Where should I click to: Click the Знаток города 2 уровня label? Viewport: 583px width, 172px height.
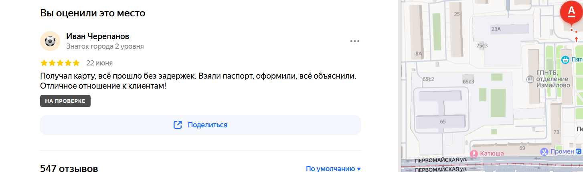click(x=105, y=46)
